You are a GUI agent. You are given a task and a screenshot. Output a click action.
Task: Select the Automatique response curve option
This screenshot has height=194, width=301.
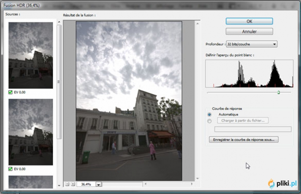[x=210, y=115]
